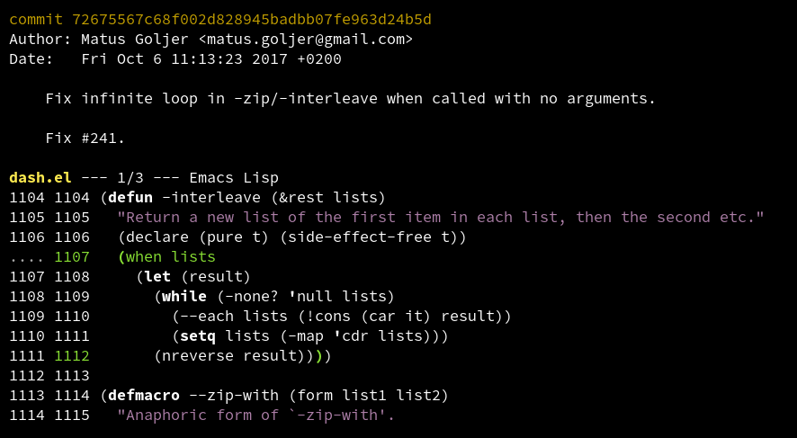Click the "Anaphoric form" docstring
Image resolution: width=797 pixels, height=438 pixels.
pyautogui.click(x=256, y=415)
